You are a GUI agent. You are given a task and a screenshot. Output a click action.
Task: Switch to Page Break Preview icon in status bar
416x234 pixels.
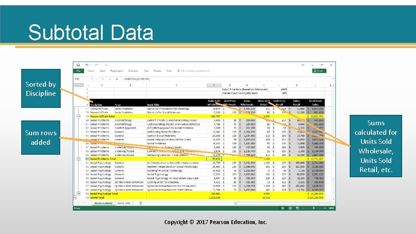297,208
